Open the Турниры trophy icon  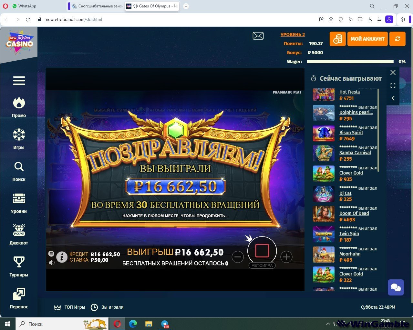pyautogui.click(x=19, y=262)
